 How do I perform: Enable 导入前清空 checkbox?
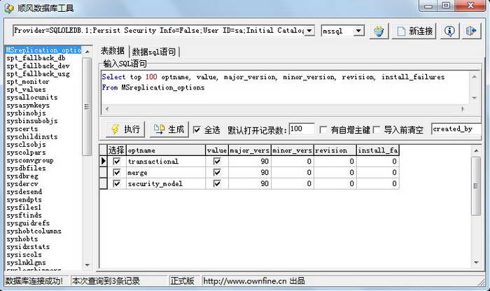(x=377, y=130)
